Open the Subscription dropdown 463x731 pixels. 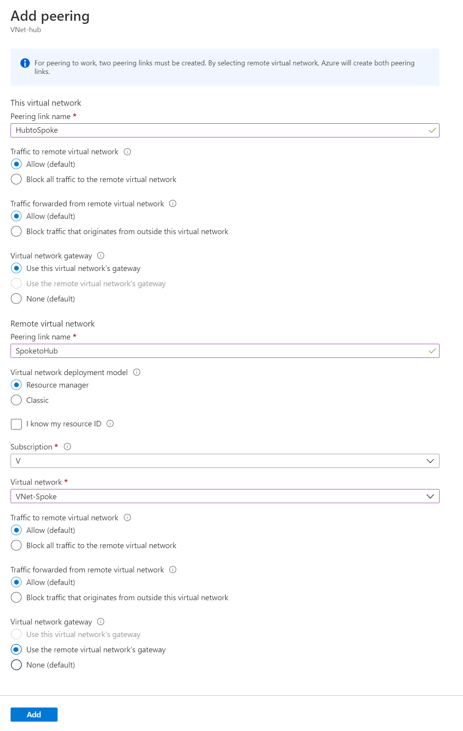click(224, 461)
